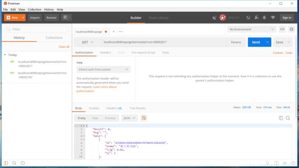Open the notifications bell
The image size is (299, 168).
pyautogui.click(x=265, y=17)
